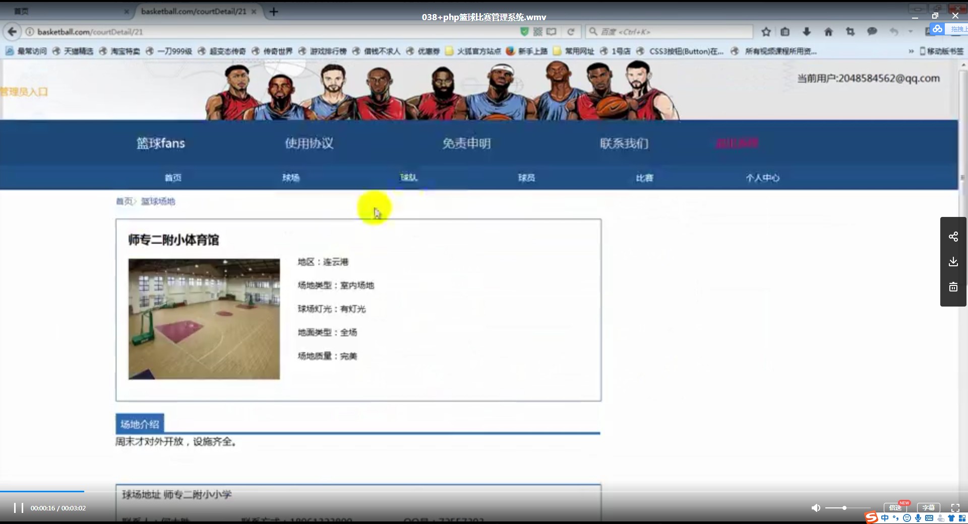This screenshot has height=524, width=968.
Task: Open the 最常访问 bookmark
Action: [26, 51]
